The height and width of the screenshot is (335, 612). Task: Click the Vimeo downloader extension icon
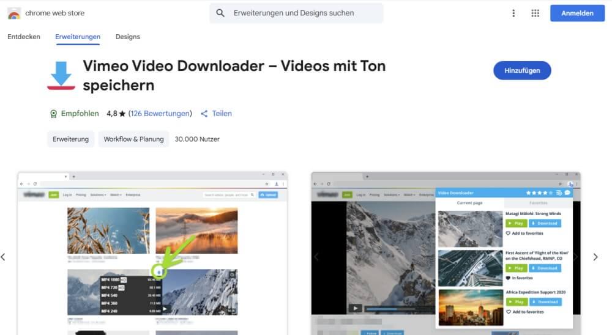[x=61, y=75]
